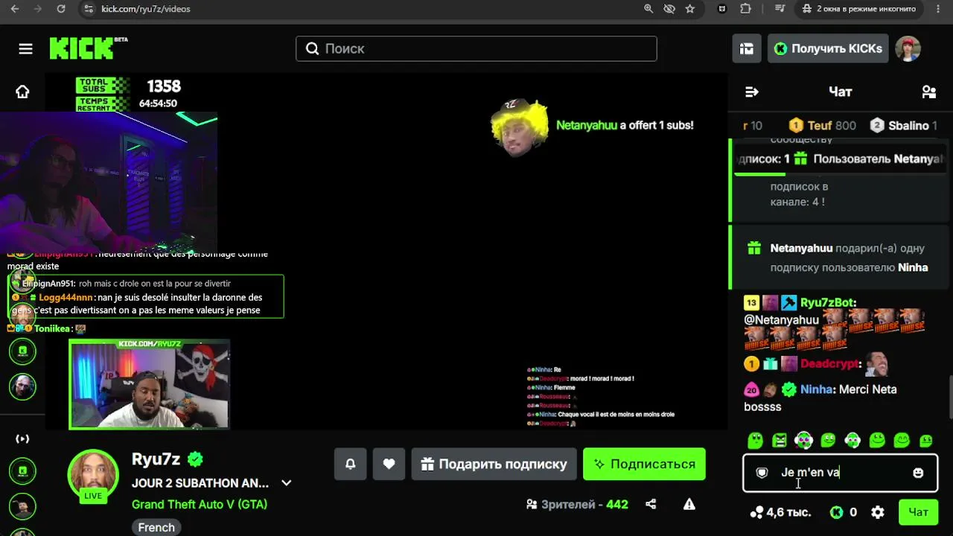Bookmark this page with the star icon
953x536 pixels.
pyautogui.click(x=690, y=9)
